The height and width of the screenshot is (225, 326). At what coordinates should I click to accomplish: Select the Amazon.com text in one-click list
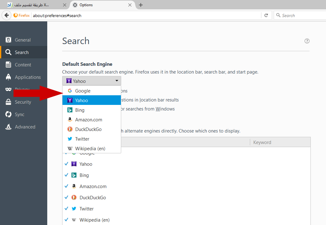pyautogui.click(x=93, y=187)
